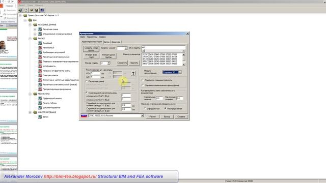Click the Импорт всех групп button
Viewport: 326px width, 183px height.
click(91, 56)
